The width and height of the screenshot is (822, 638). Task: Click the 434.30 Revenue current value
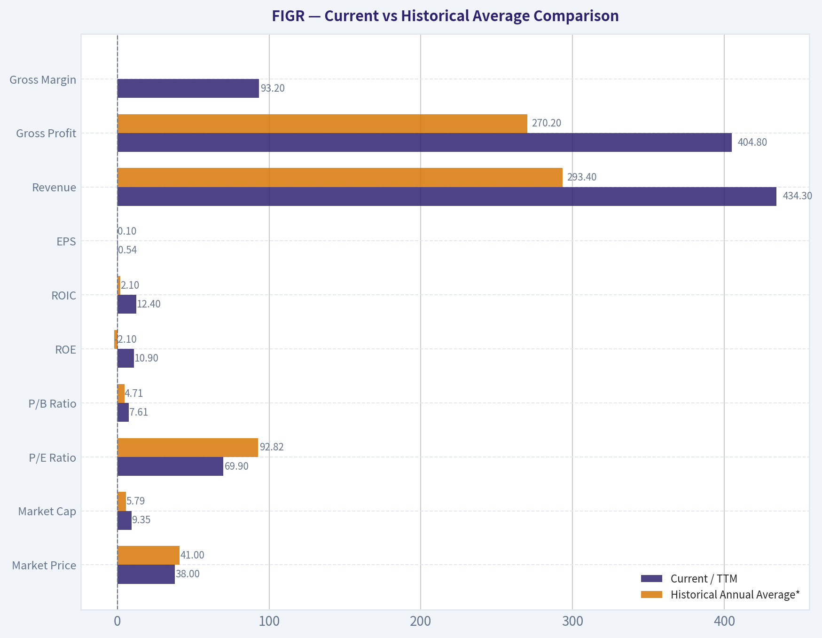[797, 196]
